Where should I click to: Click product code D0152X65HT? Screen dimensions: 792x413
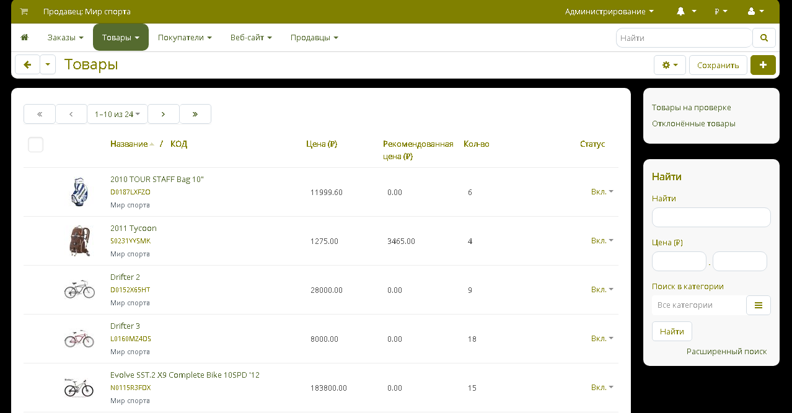[x=130, y=290]
